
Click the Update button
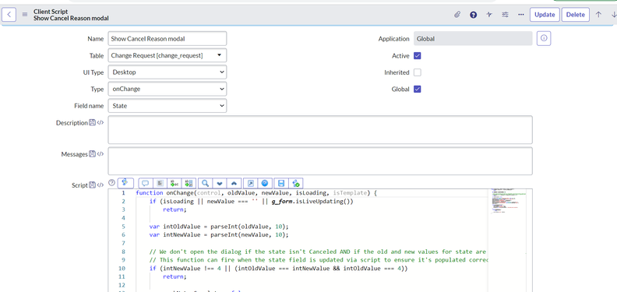tap(545, 15)
